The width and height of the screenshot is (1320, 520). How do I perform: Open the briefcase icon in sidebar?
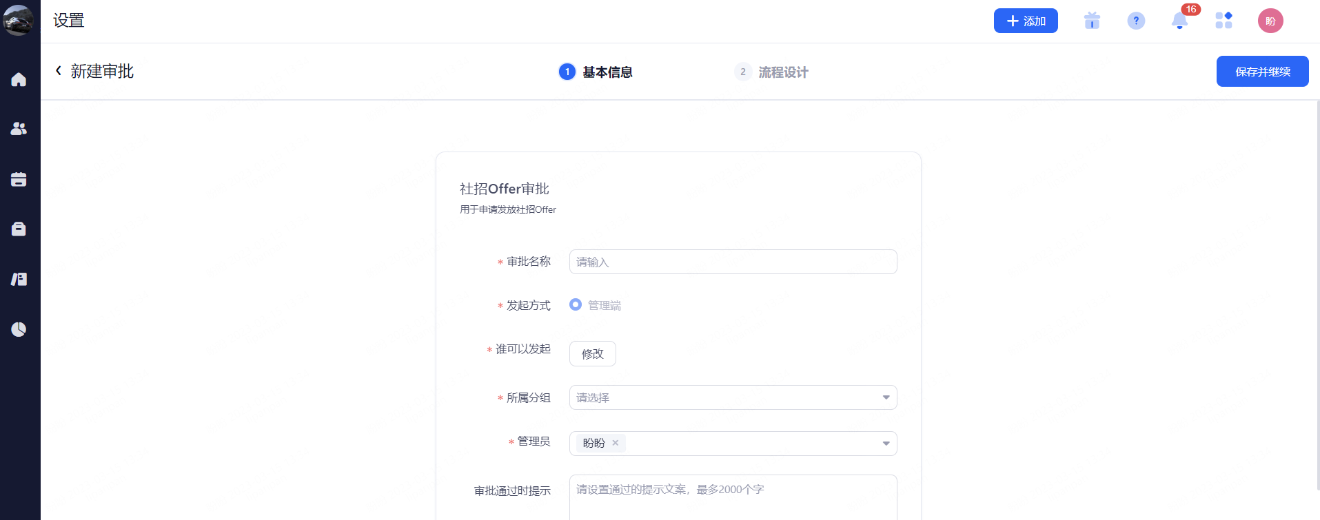19,229
